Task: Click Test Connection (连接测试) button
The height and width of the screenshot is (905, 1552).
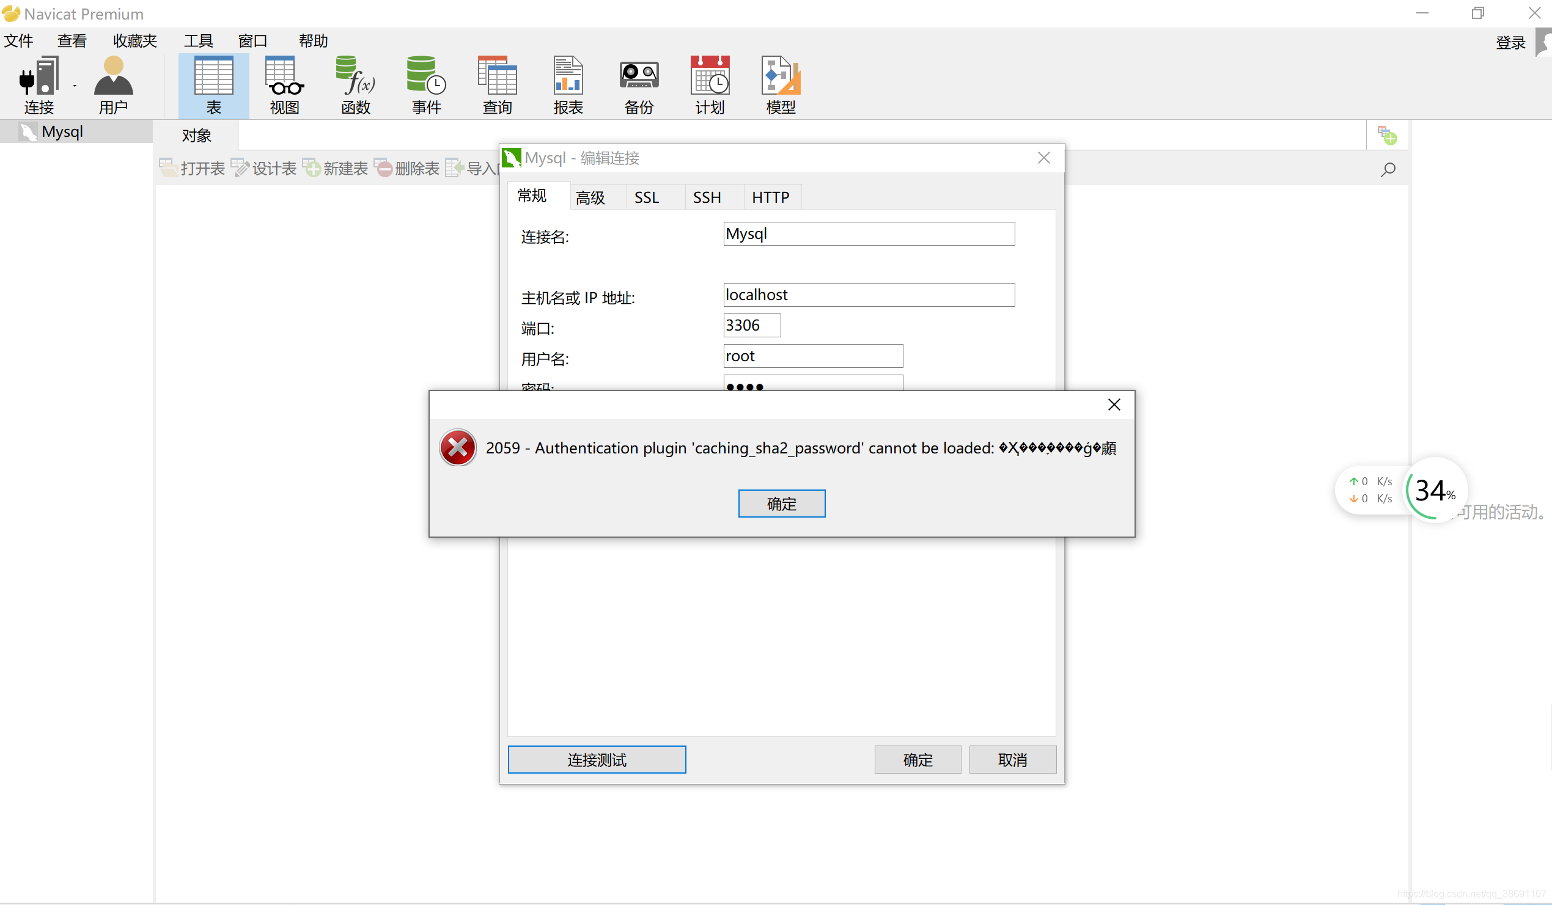Action: (x=597, y=760)
